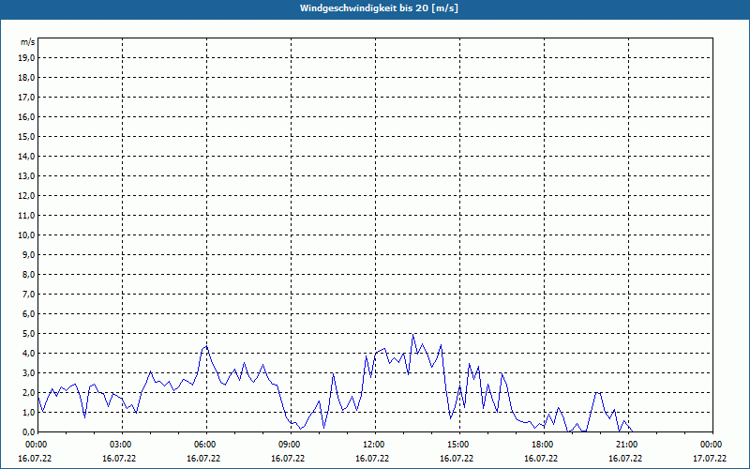Screen dimensions: 750x469
Task: Pick the '13,0' y-axis tick label
Action: 26,176
